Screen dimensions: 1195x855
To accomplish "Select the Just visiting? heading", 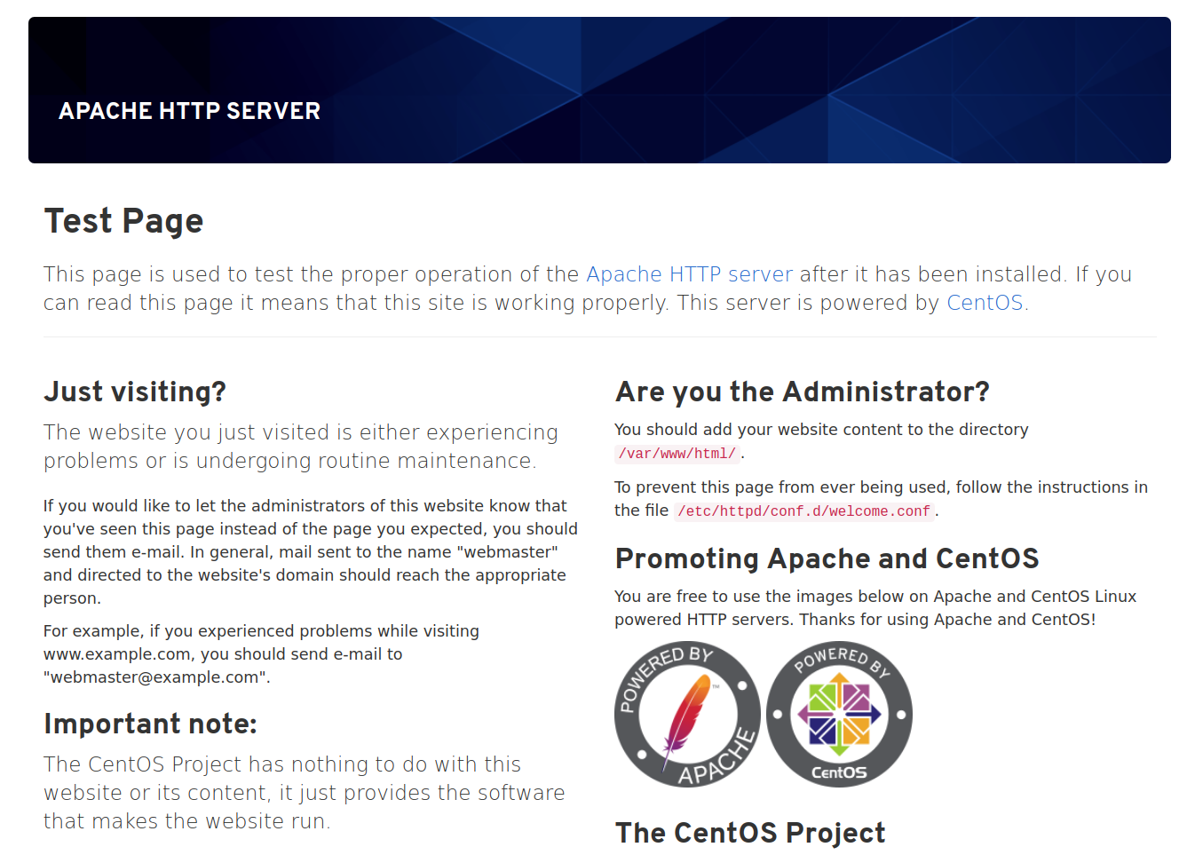I will (x=135, y=392).
